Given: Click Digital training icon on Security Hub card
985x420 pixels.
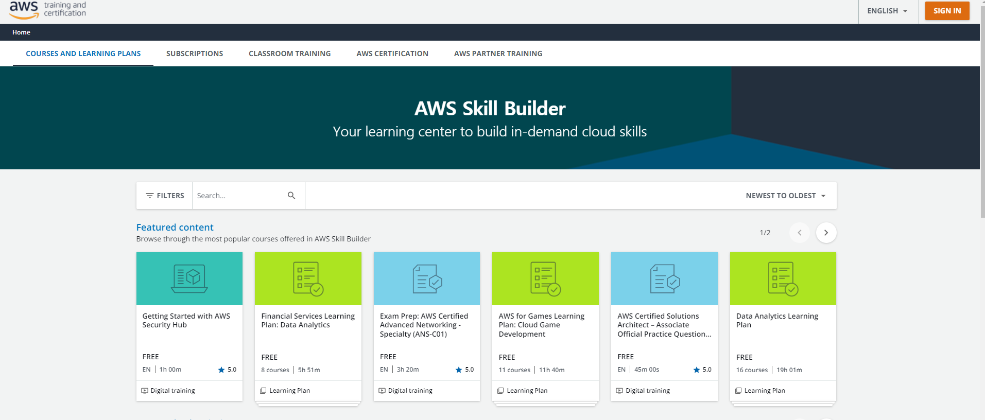Looking at the screenshot, I should pos(145,391).
